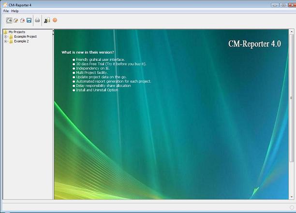Viewport: 296px width, 213px height.
Task: Click the 'CM-Reporter 4.0' banner title
Action: (x=255, y=44)
